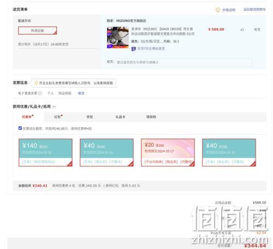This screenshot has width=273, height=249.
Task: Select the ¥140 coupon card
Action: pos(45,153)
